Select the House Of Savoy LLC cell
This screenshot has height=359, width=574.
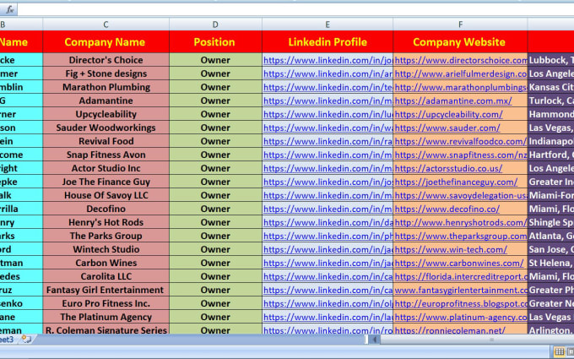coord(106,196)
